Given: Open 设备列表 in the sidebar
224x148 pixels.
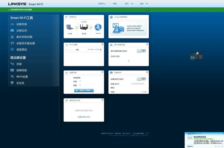Looking at the screenshot, I should [x=22, y=24].
